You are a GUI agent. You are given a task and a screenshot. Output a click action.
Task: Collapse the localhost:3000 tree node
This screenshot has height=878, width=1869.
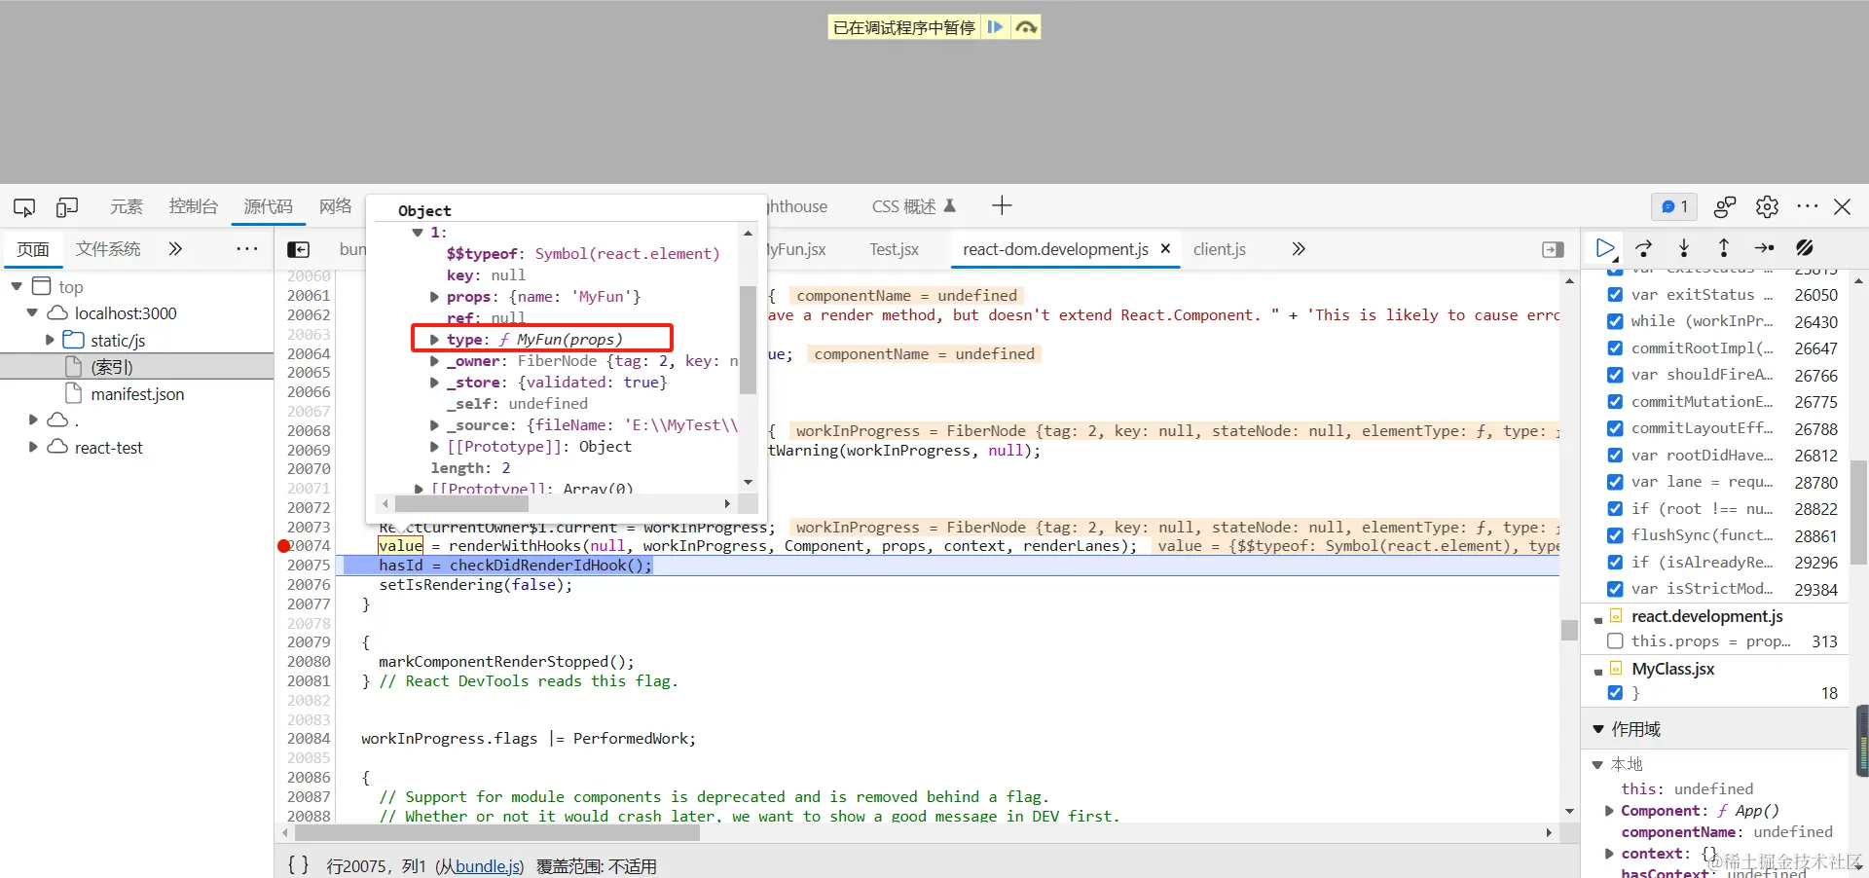point(32,313)
